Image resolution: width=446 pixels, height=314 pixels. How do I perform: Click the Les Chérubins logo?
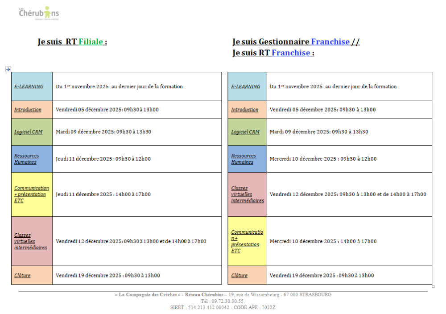[x=39, y=14]
